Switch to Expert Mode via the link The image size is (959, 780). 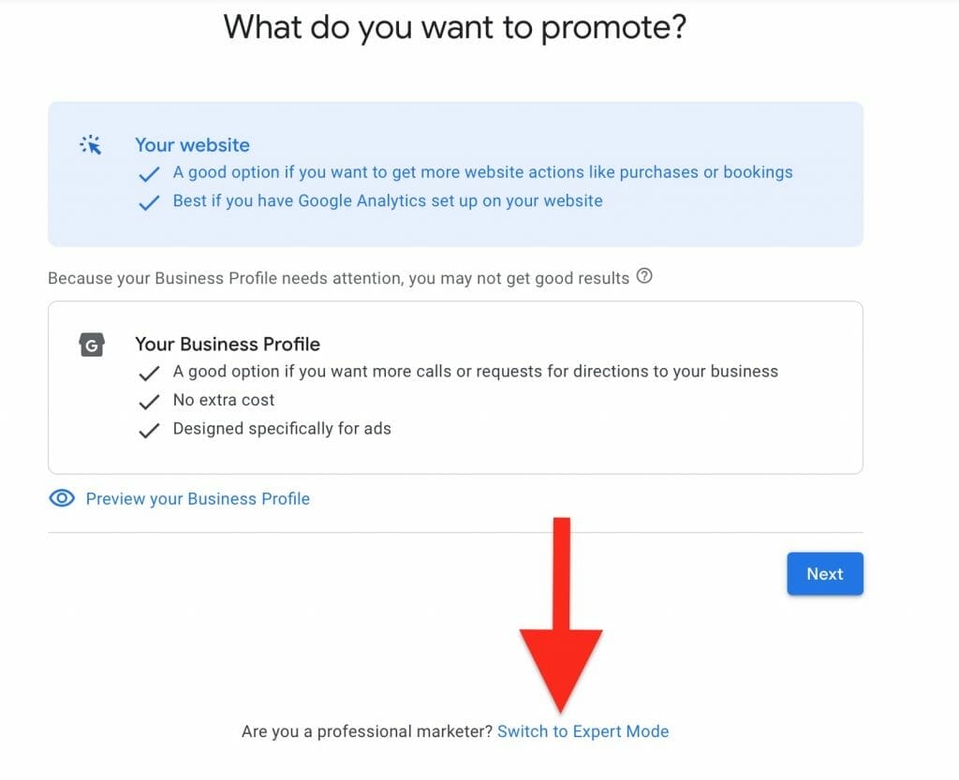click(583, 731)
